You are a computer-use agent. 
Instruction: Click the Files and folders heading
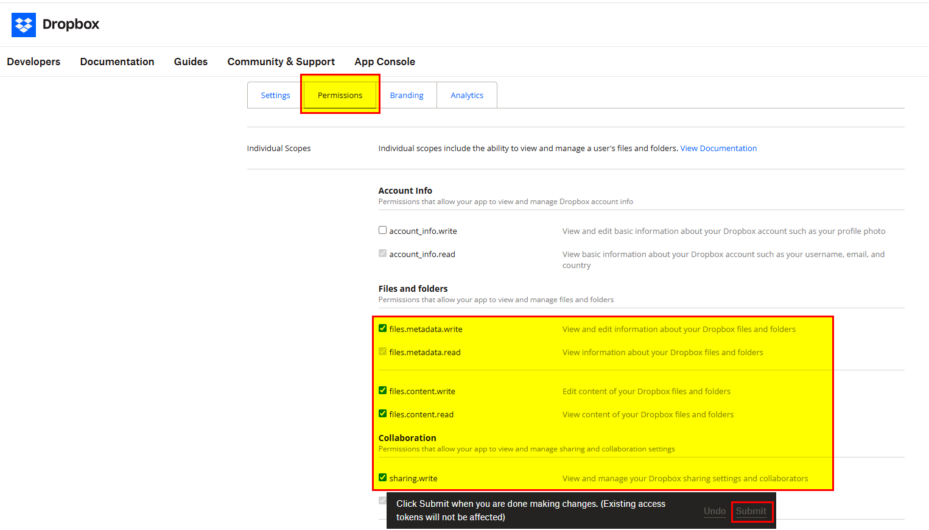[x=413, y=289]
